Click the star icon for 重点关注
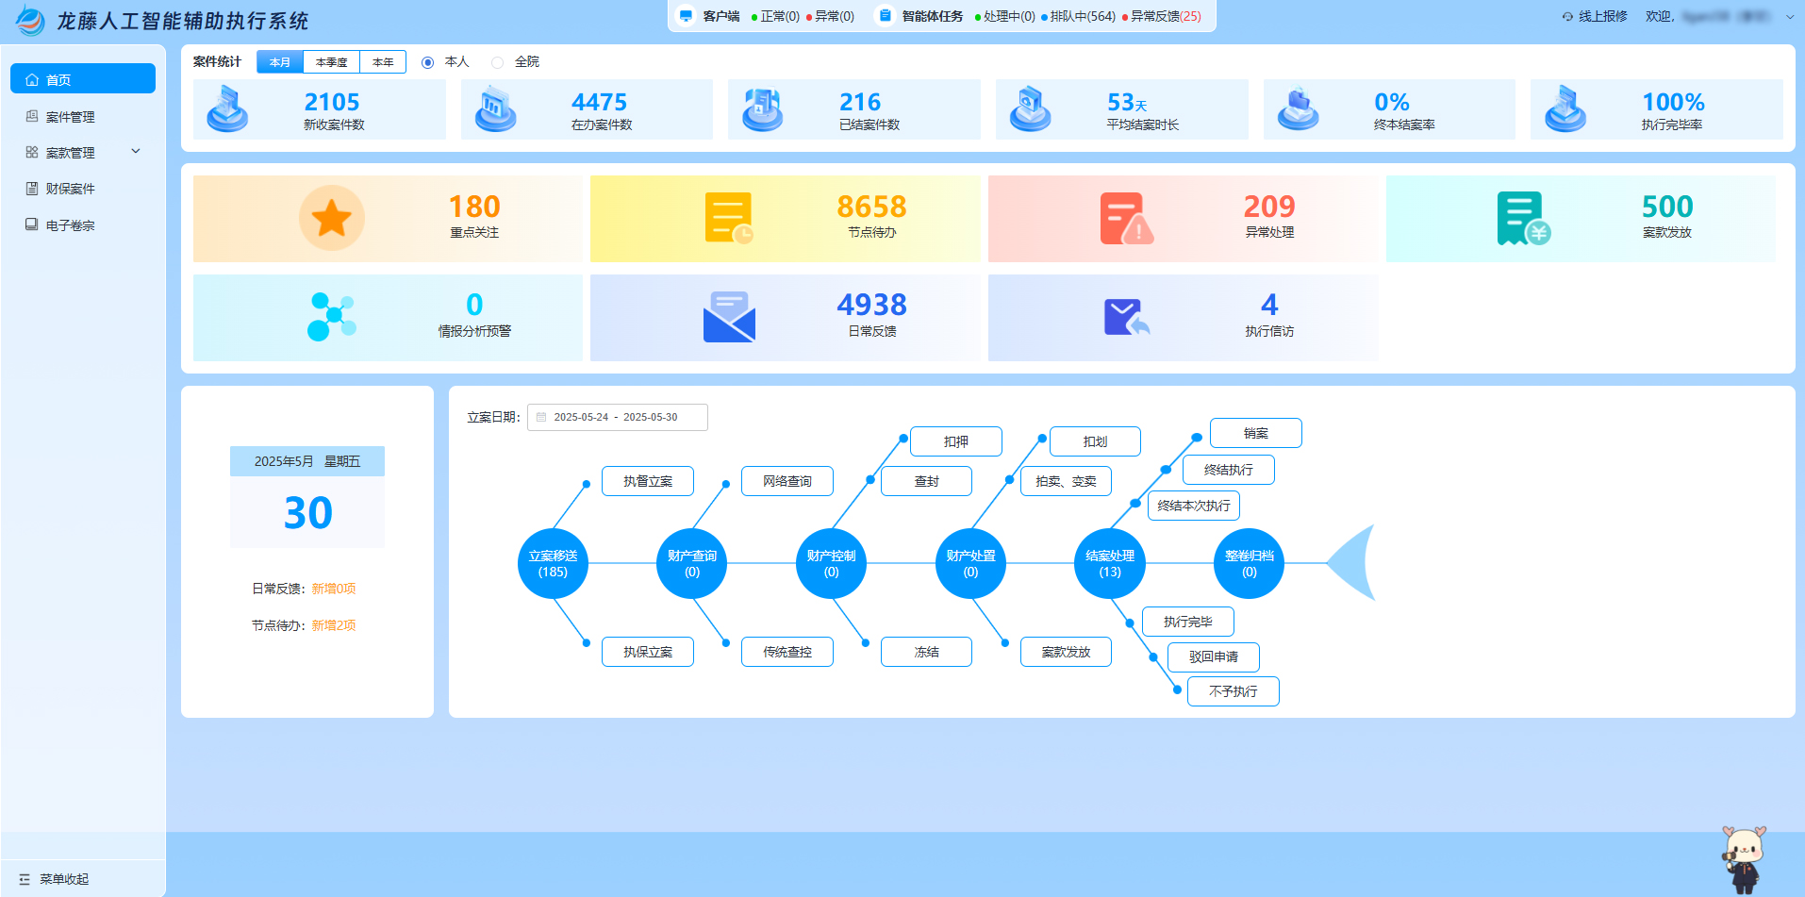This screenshot has width=1805, height=897. [x=332, y=219]
